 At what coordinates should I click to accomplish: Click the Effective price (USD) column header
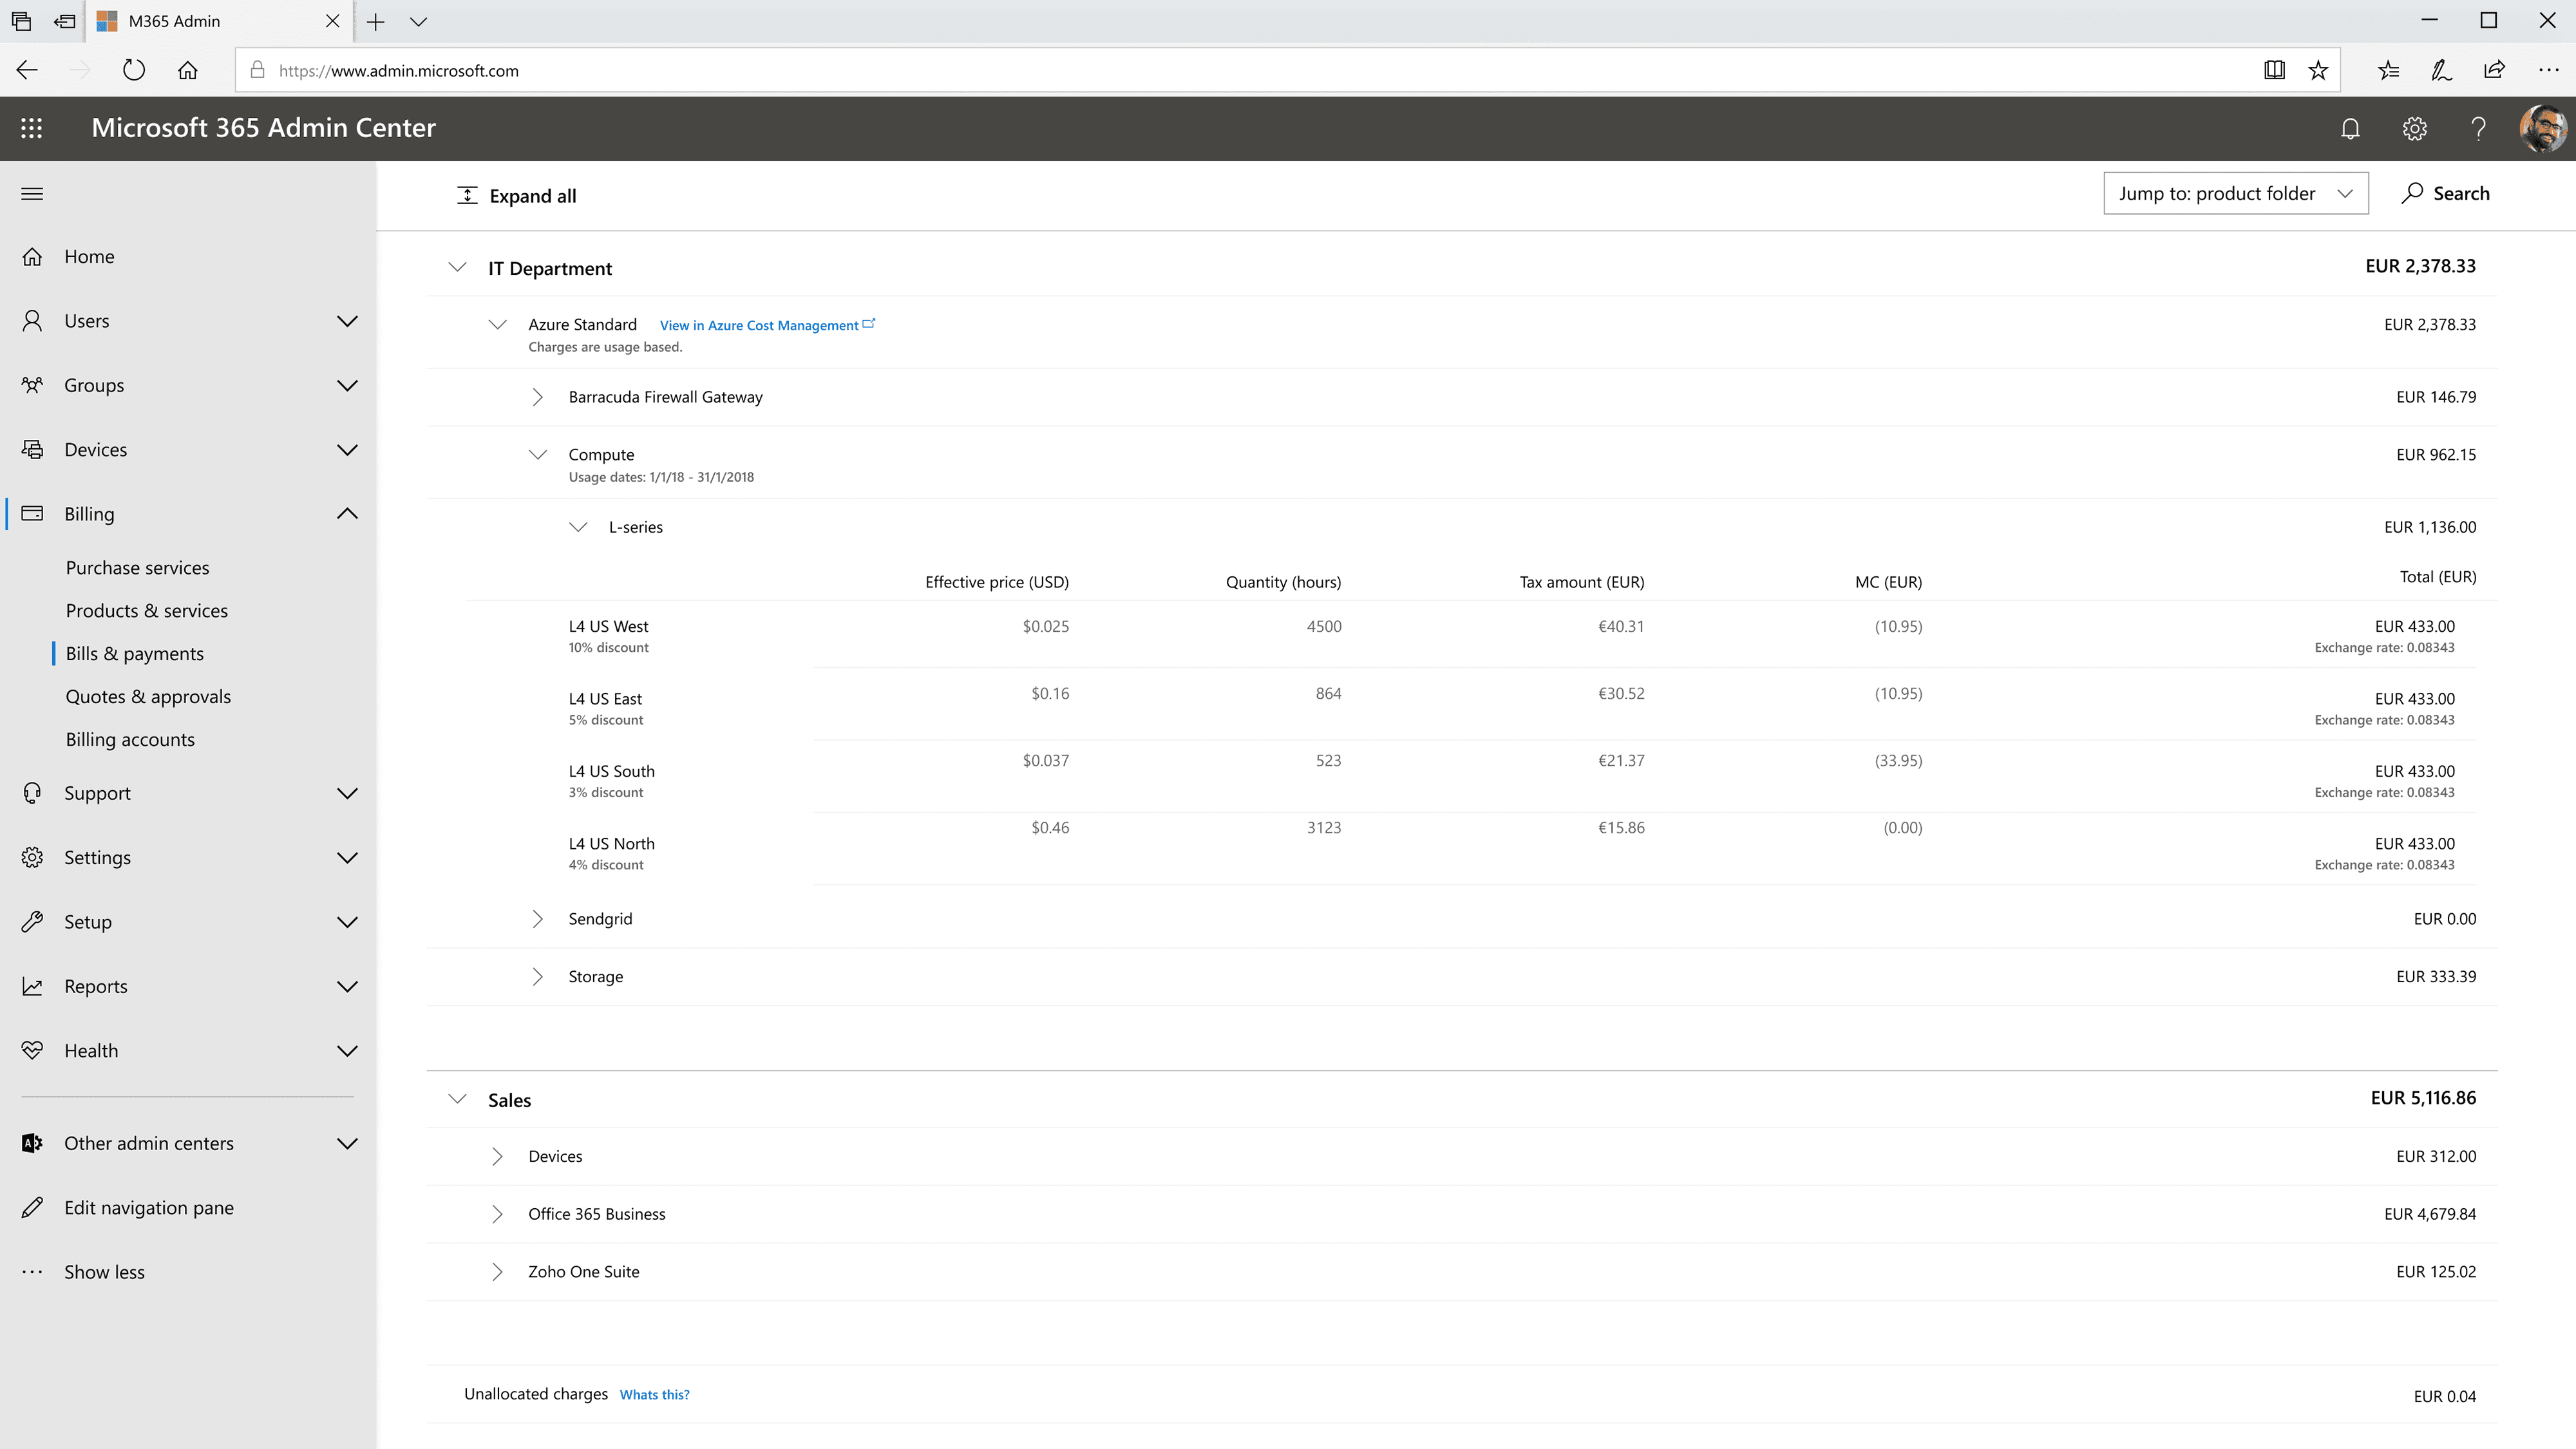[997, 582]
